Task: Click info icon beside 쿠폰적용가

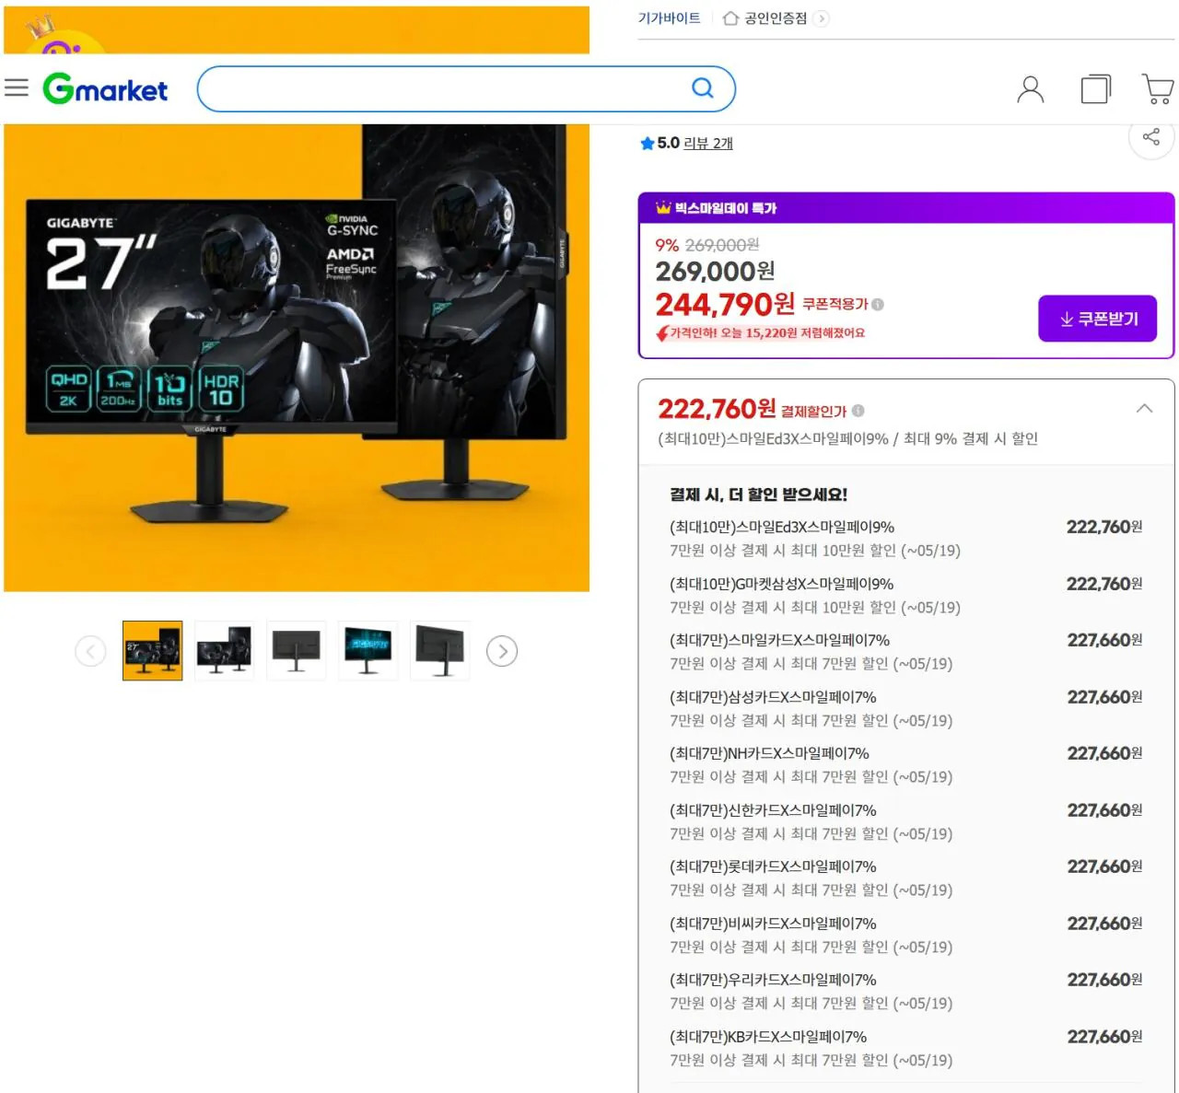Action: click(x=878, y=304)
